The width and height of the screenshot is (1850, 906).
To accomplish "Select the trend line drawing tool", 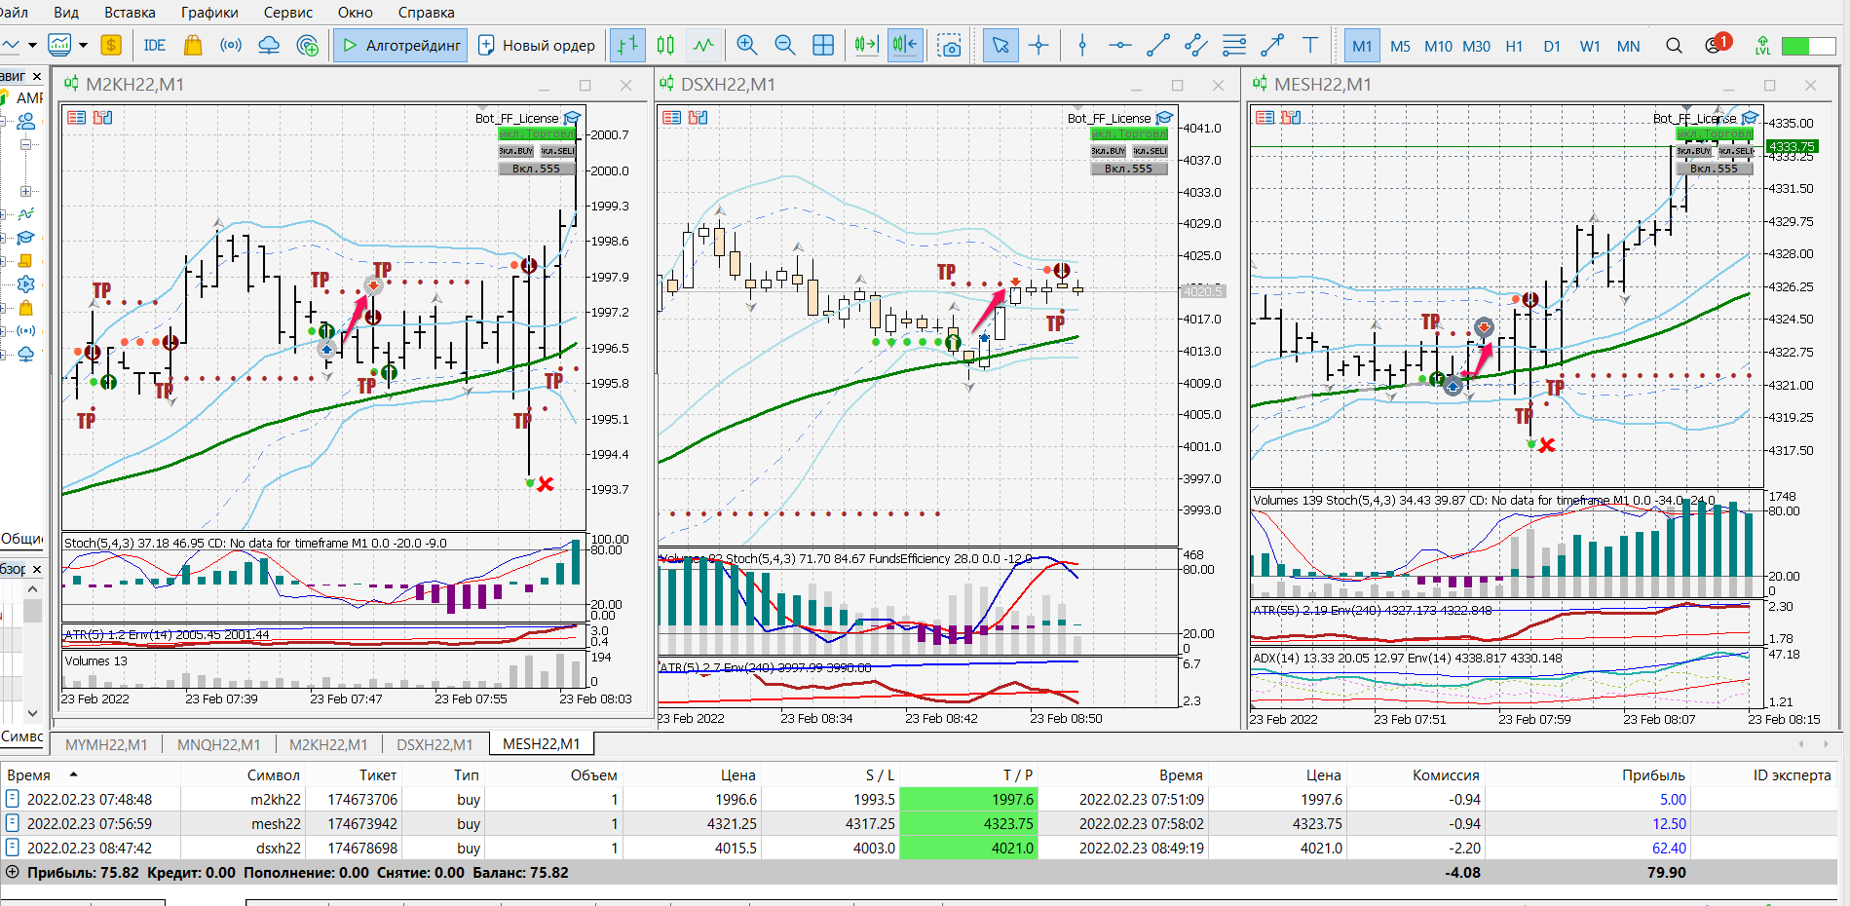I will pos(1158,45).
